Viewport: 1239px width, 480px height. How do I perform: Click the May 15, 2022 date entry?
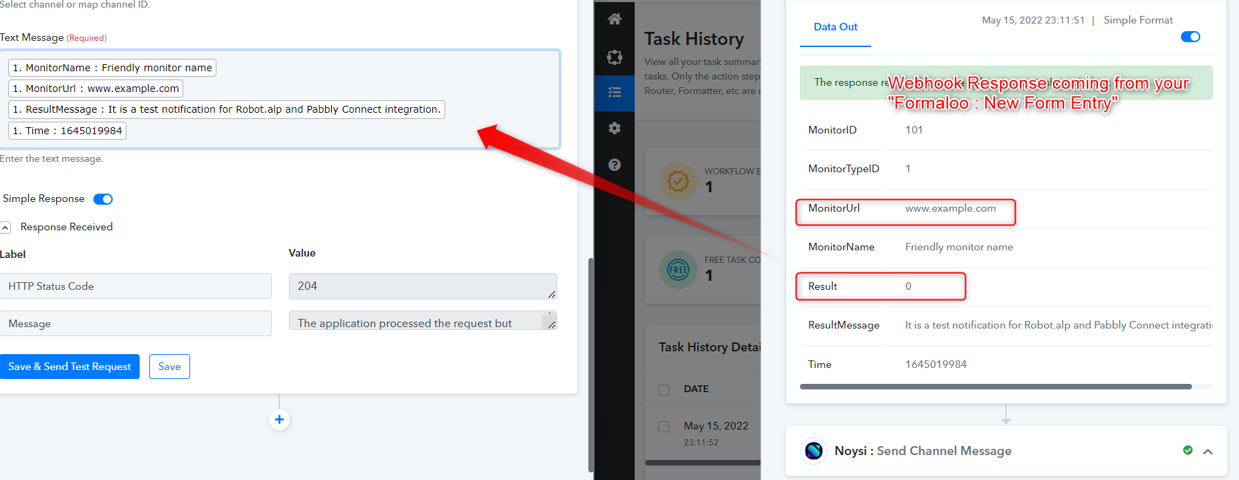(716, 426)
